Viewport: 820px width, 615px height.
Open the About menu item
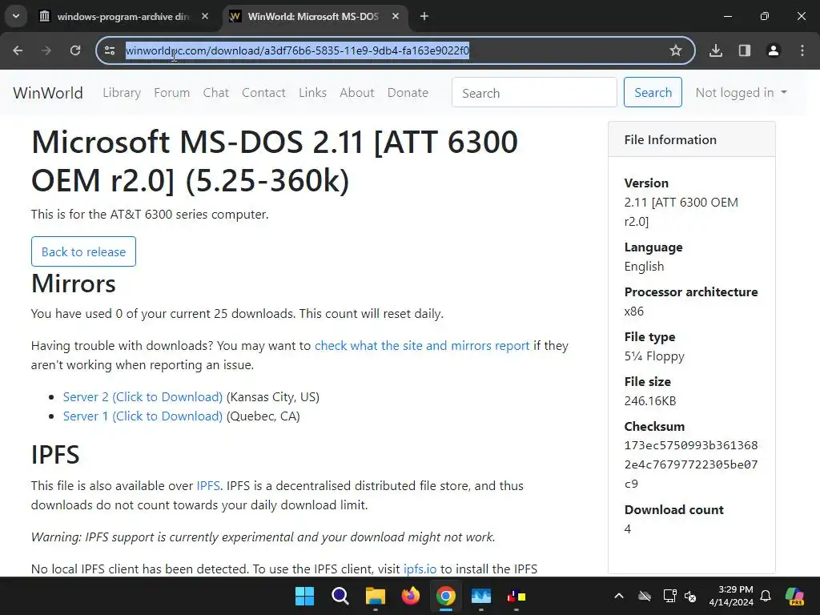pos(356,93)
